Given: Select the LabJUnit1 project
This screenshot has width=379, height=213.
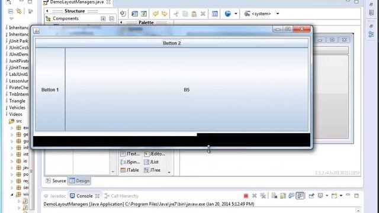Looking at the screenshot, I should point(18,74).
